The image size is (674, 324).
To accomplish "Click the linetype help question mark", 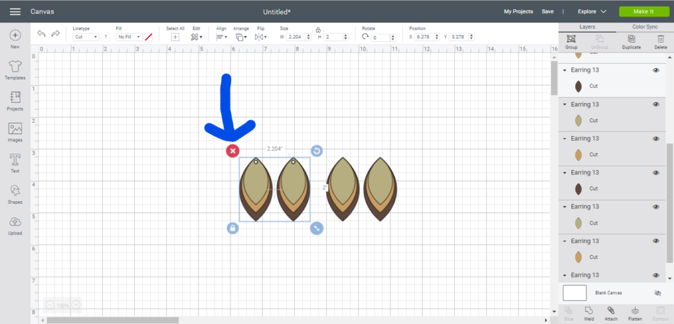I will coord(106,37).
